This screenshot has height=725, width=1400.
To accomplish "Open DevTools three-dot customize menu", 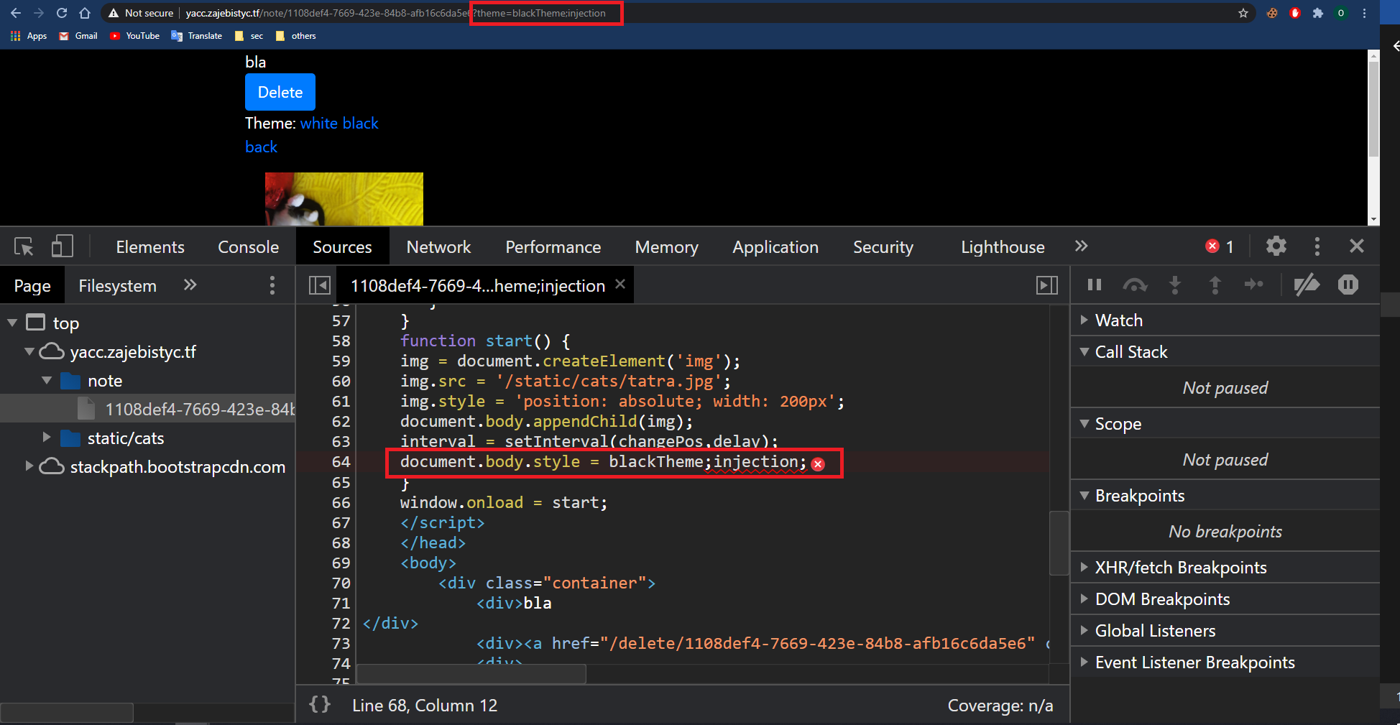I will (1317, 246).
